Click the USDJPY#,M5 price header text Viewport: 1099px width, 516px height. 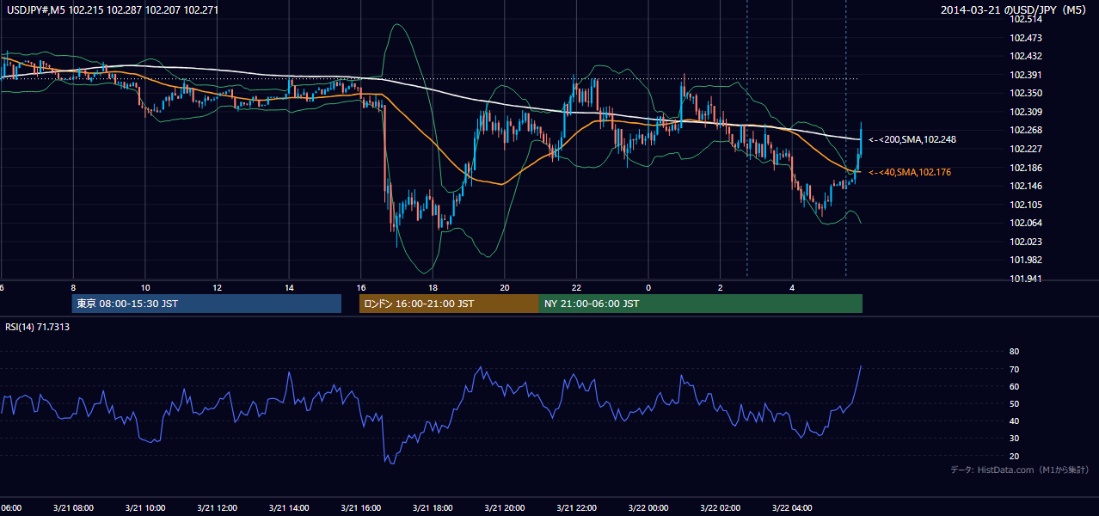(113, 10)
